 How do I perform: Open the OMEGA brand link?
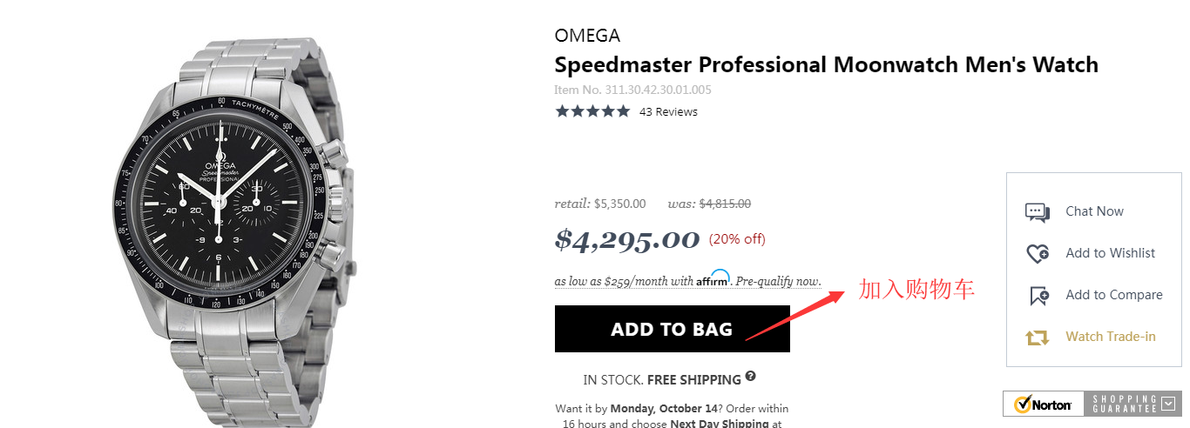pyautogui.click(x=587, y=36)
